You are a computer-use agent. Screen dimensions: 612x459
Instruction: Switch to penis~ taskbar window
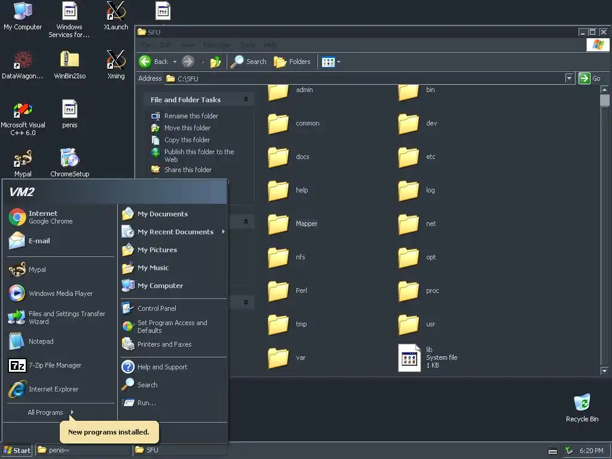(82, 451)
